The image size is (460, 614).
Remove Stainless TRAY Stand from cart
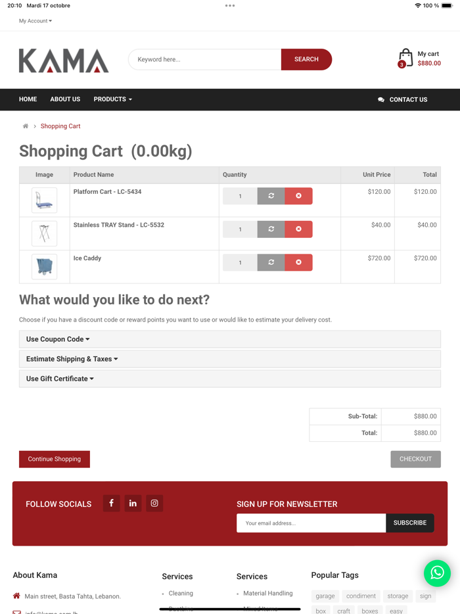(298, 229)
